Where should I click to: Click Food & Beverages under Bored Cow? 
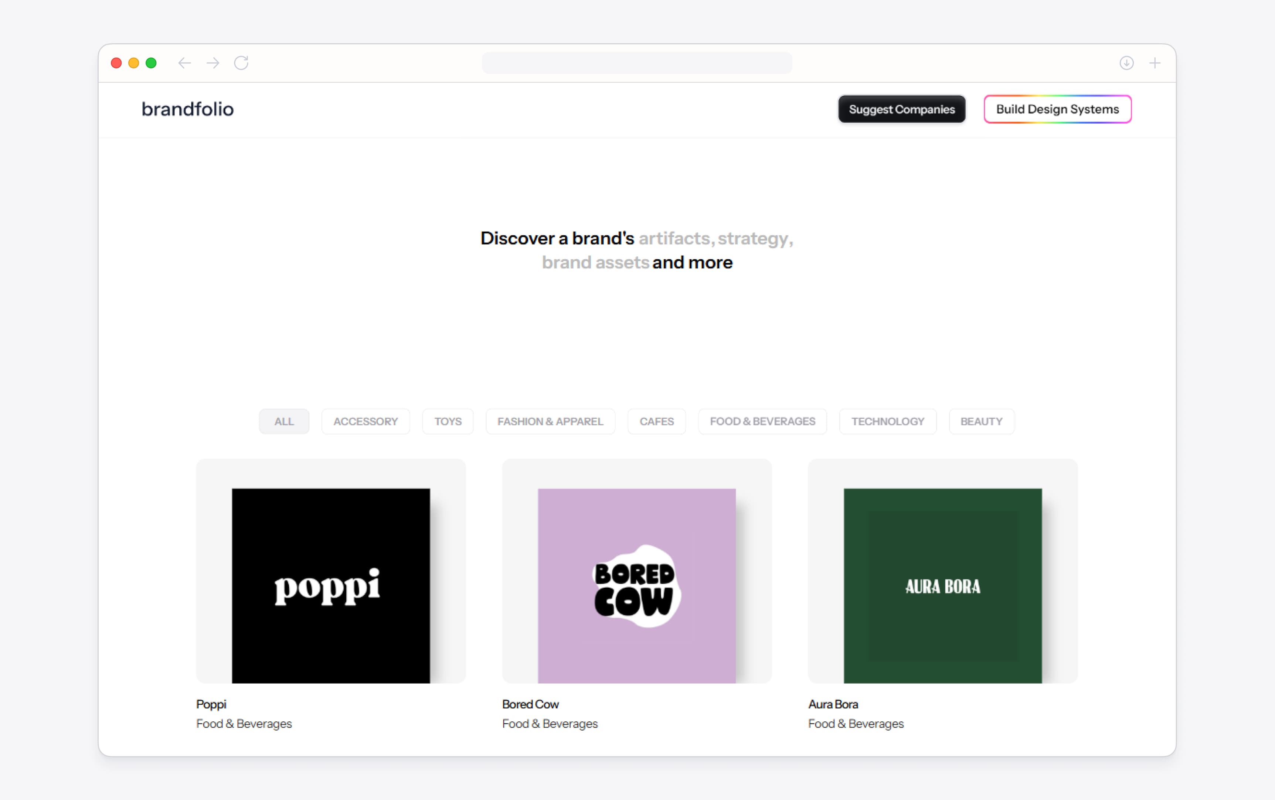click(550, 723)
